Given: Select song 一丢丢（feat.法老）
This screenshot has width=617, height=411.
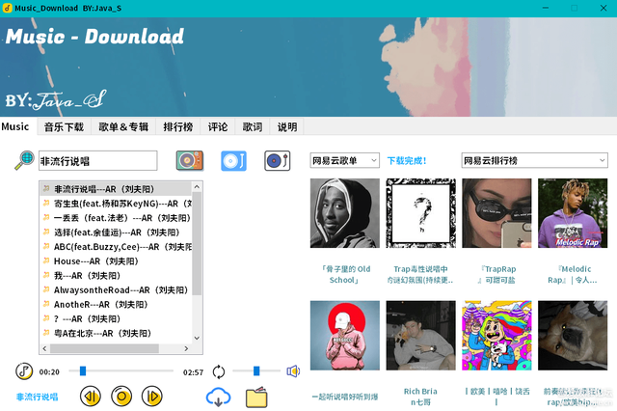Looking at the screenshot, I should tap(116, 218).
